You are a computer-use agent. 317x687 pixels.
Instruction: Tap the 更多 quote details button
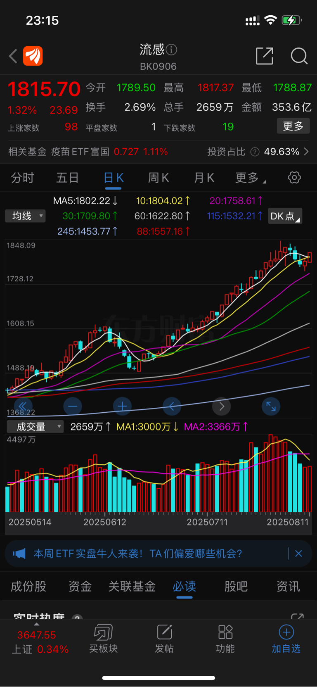[x=293, y=126]
